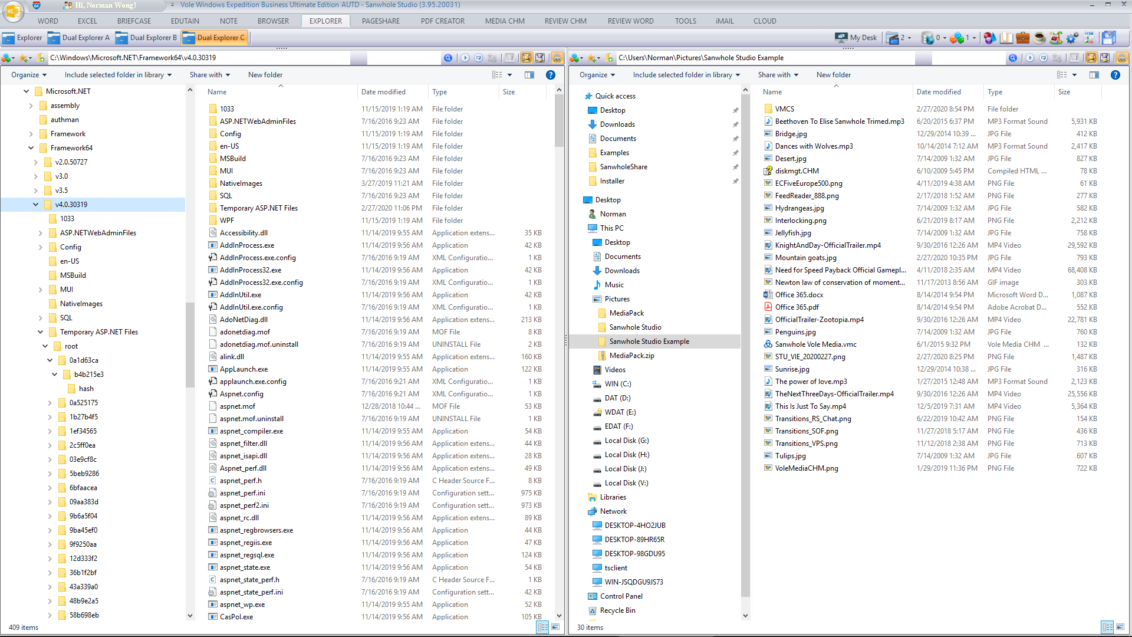Viewport: 1132px width, 637px height.
Task: Click the WE application orb button
Action: pyautogui.click(x=13, y=11)
